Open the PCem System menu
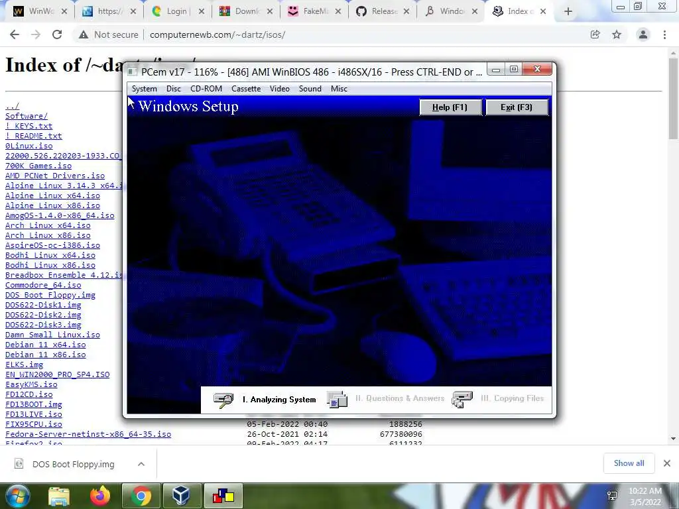Image resolution: width=679 pixels, height=509 pixels. 144,89
